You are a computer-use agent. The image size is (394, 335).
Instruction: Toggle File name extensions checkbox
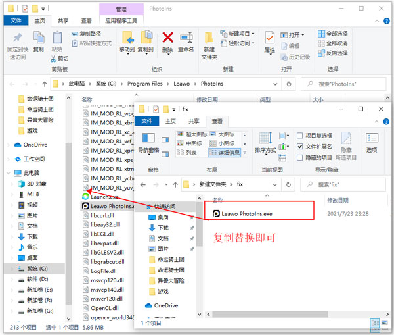click(x=299, y=146)
